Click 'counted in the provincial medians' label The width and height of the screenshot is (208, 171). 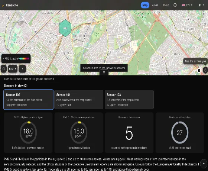pyautogui.click(x=129, y=148)
